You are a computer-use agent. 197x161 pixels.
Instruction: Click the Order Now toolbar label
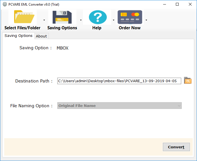tap(130, 28)
